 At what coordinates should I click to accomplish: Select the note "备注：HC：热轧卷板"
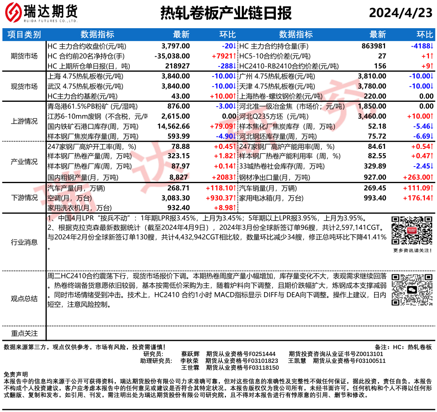(403, 347)
